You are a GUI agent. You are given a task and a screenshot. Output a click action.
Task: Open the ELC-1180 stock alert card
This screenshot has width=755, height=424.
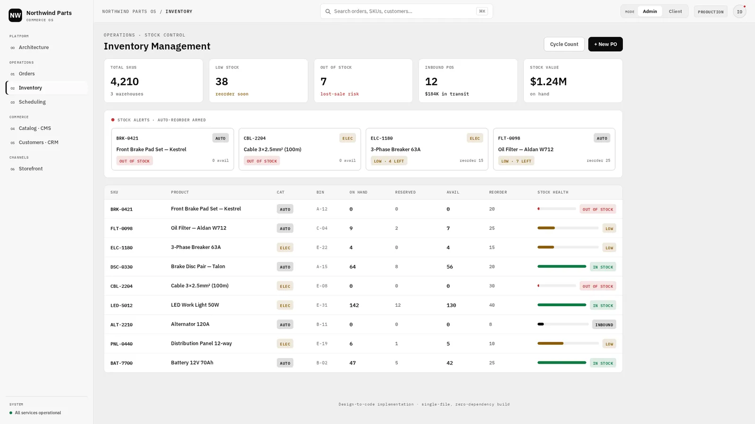[427, 149]
